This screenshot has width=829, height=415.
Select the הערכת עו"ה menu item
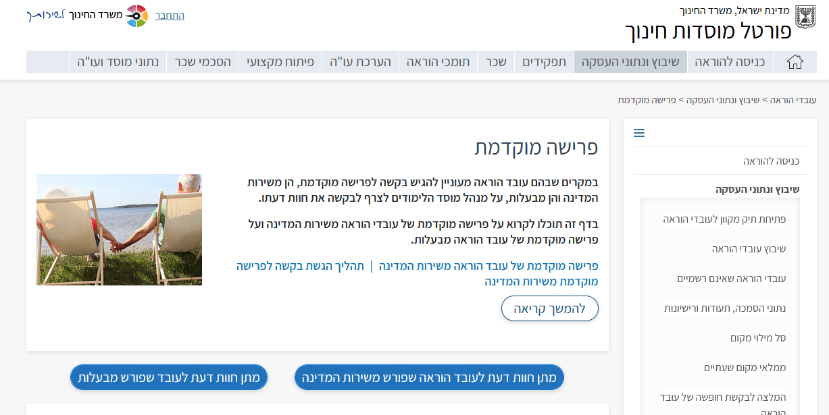click(359, 61)
